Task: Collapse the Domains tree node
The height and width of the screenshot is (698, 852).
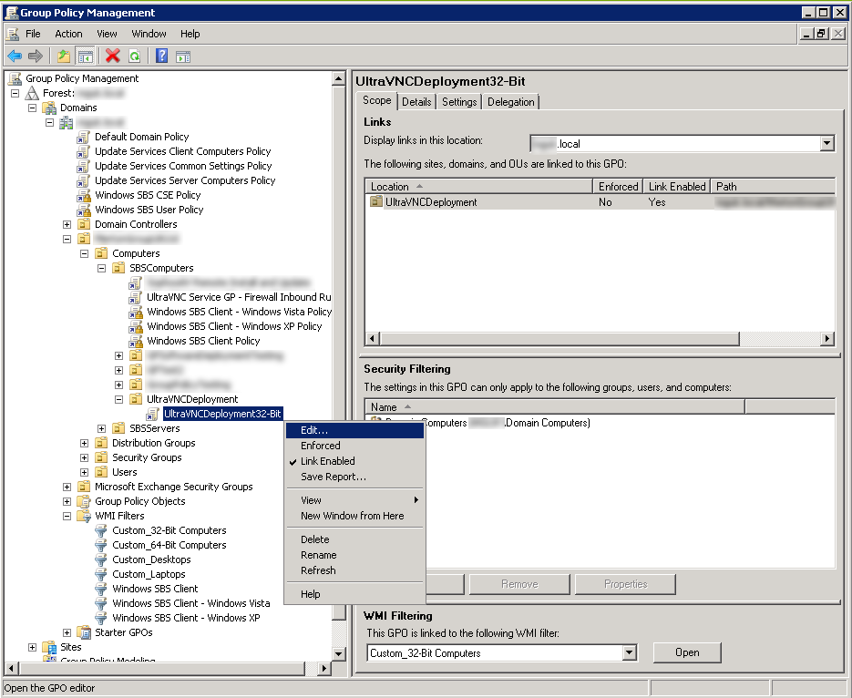Action: point(33,108)
